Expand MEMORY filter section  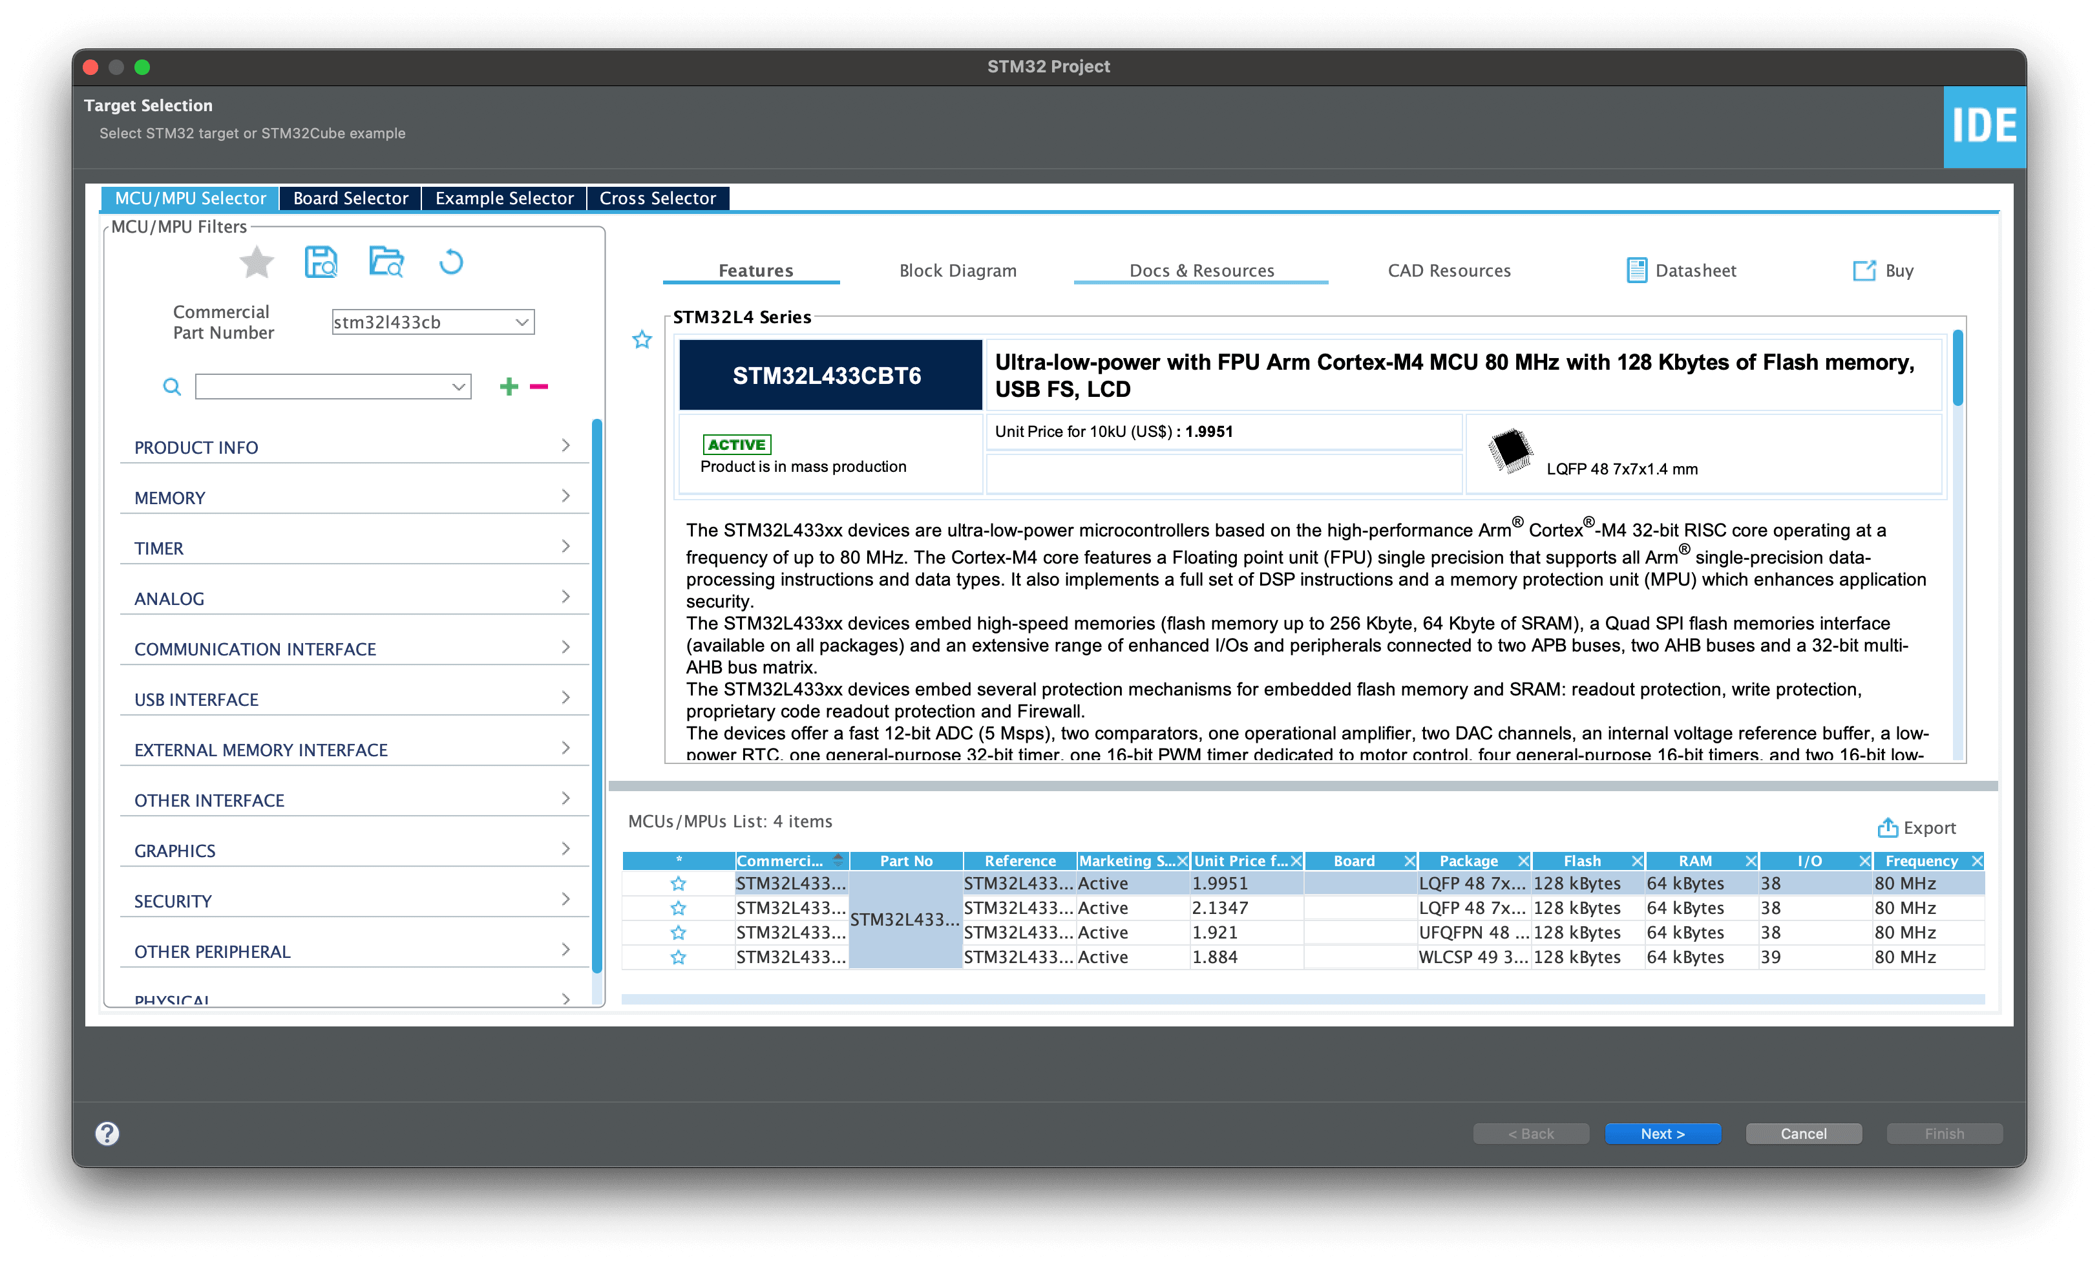(353, 497)
